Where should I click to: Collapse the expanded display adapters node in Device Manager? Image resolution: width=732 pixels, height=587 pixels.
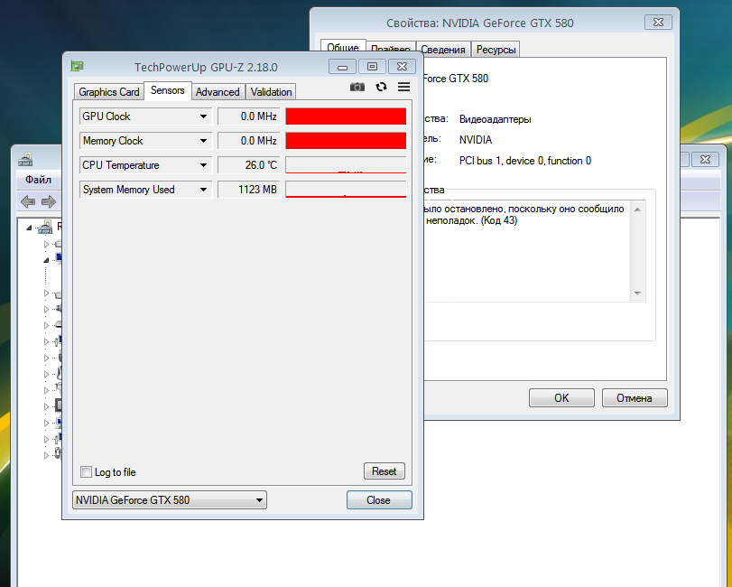pos(46,260)
